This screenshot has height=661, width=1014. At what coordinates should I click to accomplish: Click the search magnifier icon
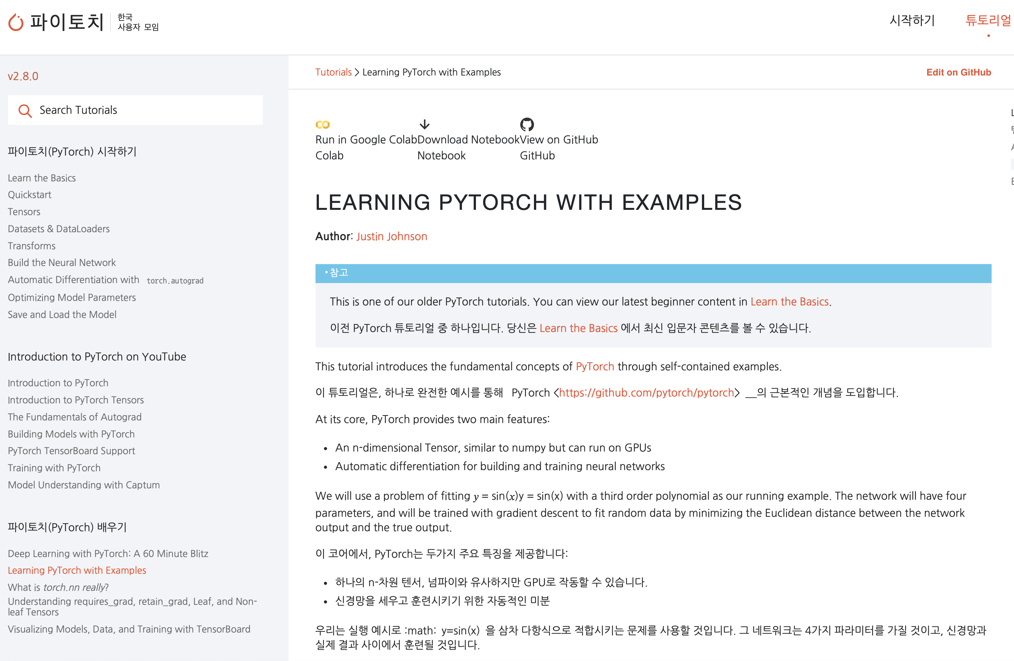(25, 111)
